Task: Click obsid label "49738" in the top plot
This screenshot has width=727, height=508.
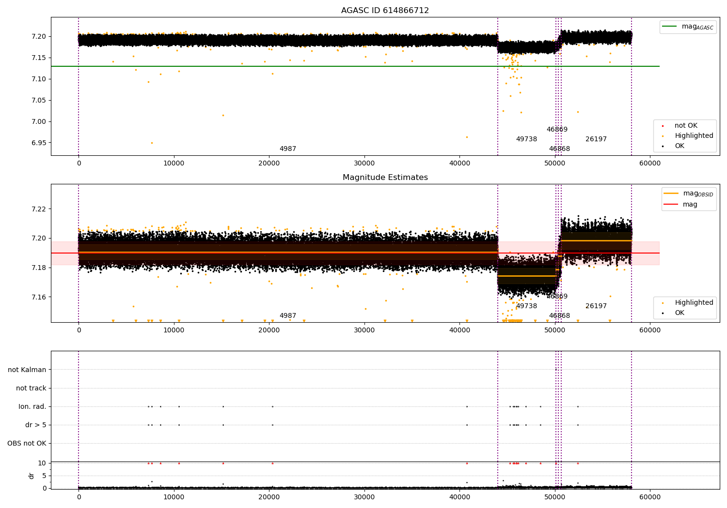Action: click(x=526, y=139)
